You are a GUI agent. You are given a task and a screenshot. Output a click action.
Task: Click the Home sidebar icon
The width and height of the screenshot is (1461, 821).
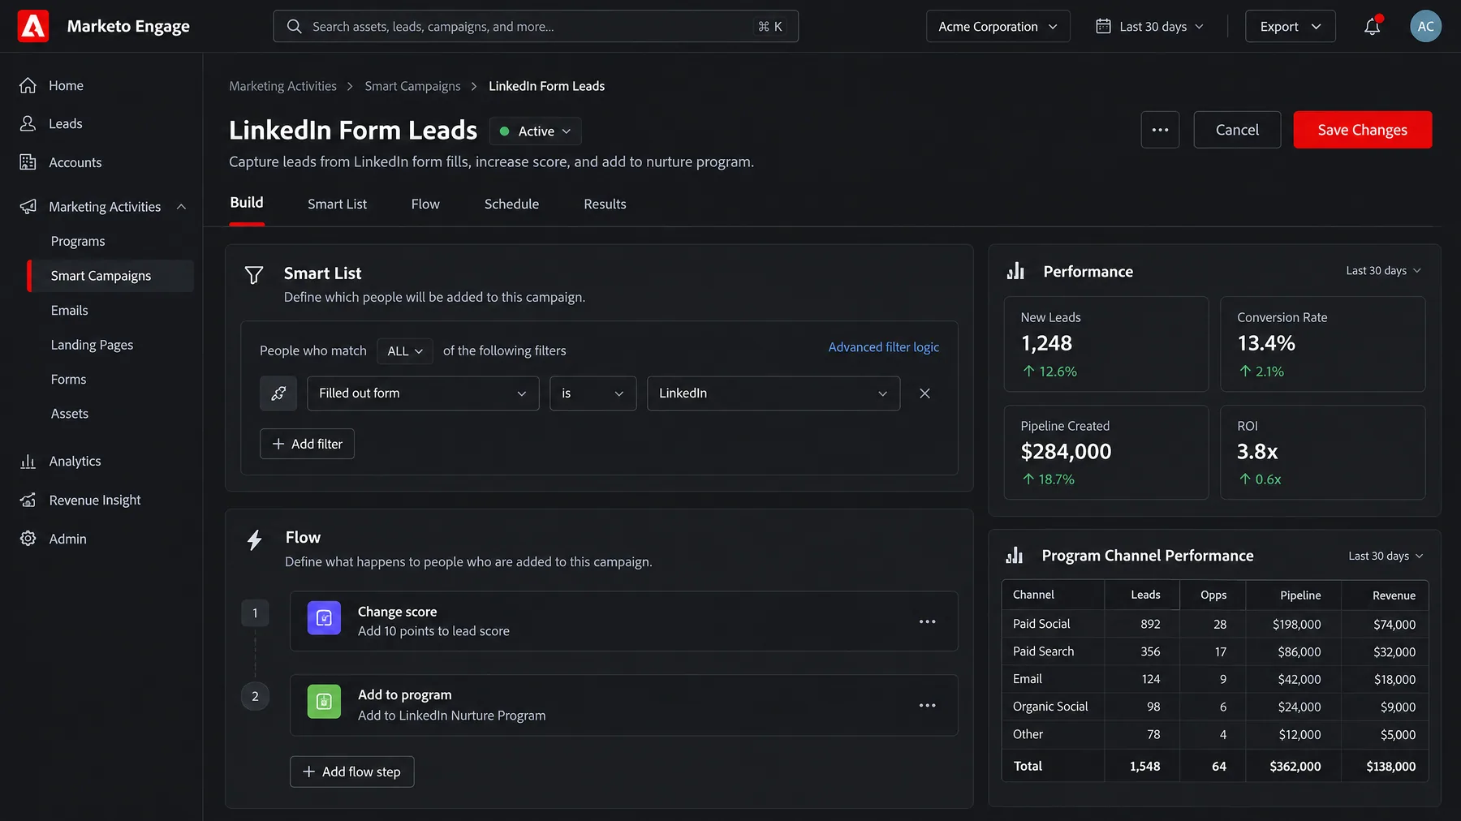[28, 85]
